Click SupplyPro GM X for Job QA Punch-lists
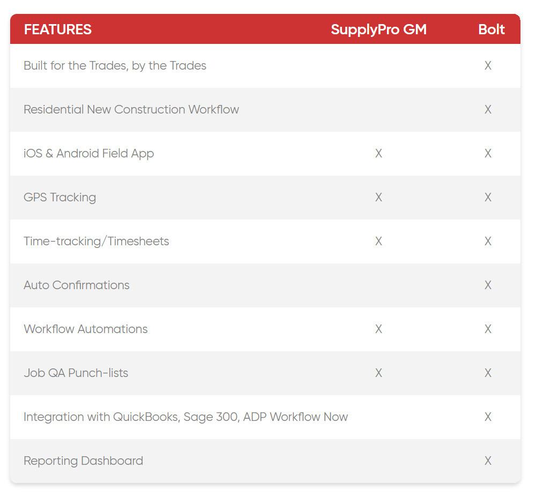 click(x=378, y=373)
